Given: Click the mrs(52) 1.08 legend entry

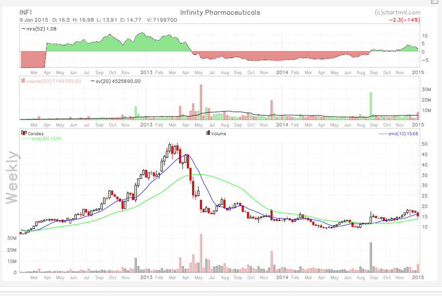Looking at the screenshot, I should pos(39,29).
